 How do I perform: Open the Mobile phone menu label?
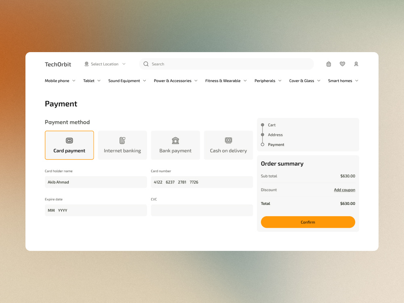(57, 81)
